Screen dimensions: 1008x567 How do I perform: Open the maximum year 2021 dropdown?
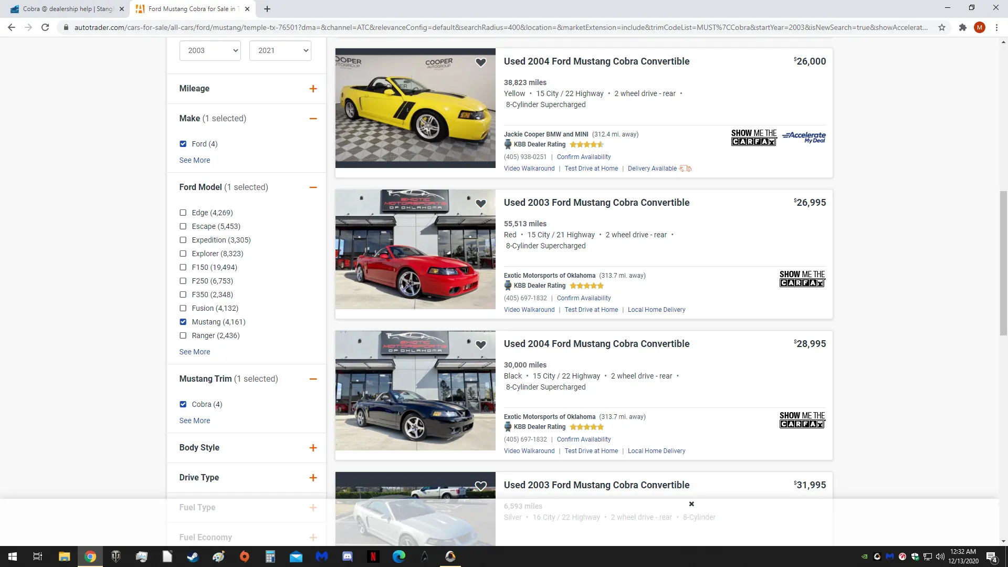pyautogui.click(x=280, y=50)
